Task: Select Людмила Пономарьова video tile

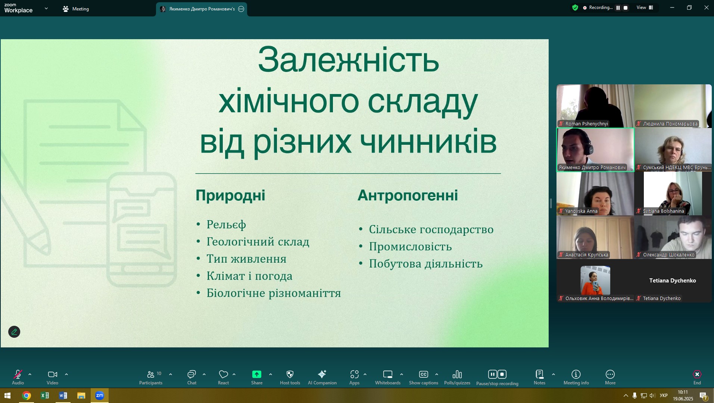Action: pyautogui.click(x=673, y=106)
